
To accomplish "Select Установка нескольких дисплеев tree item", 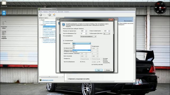I will 49,36.
